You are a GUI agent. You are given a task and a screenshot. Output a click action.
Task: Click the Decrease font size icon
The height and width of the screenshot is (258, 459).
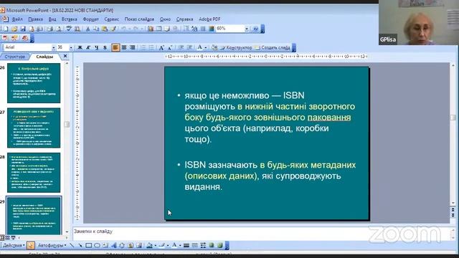pos(170,47)
